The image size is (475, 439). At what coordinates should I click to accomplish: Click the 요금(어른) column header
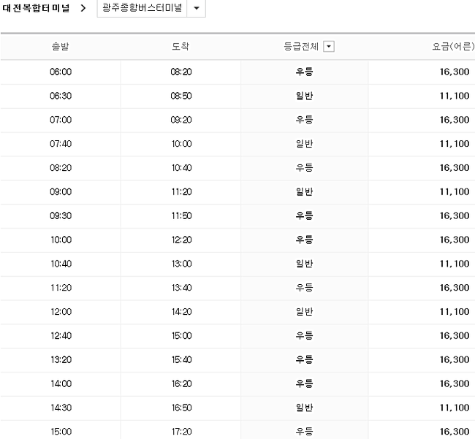coord(453,46)
